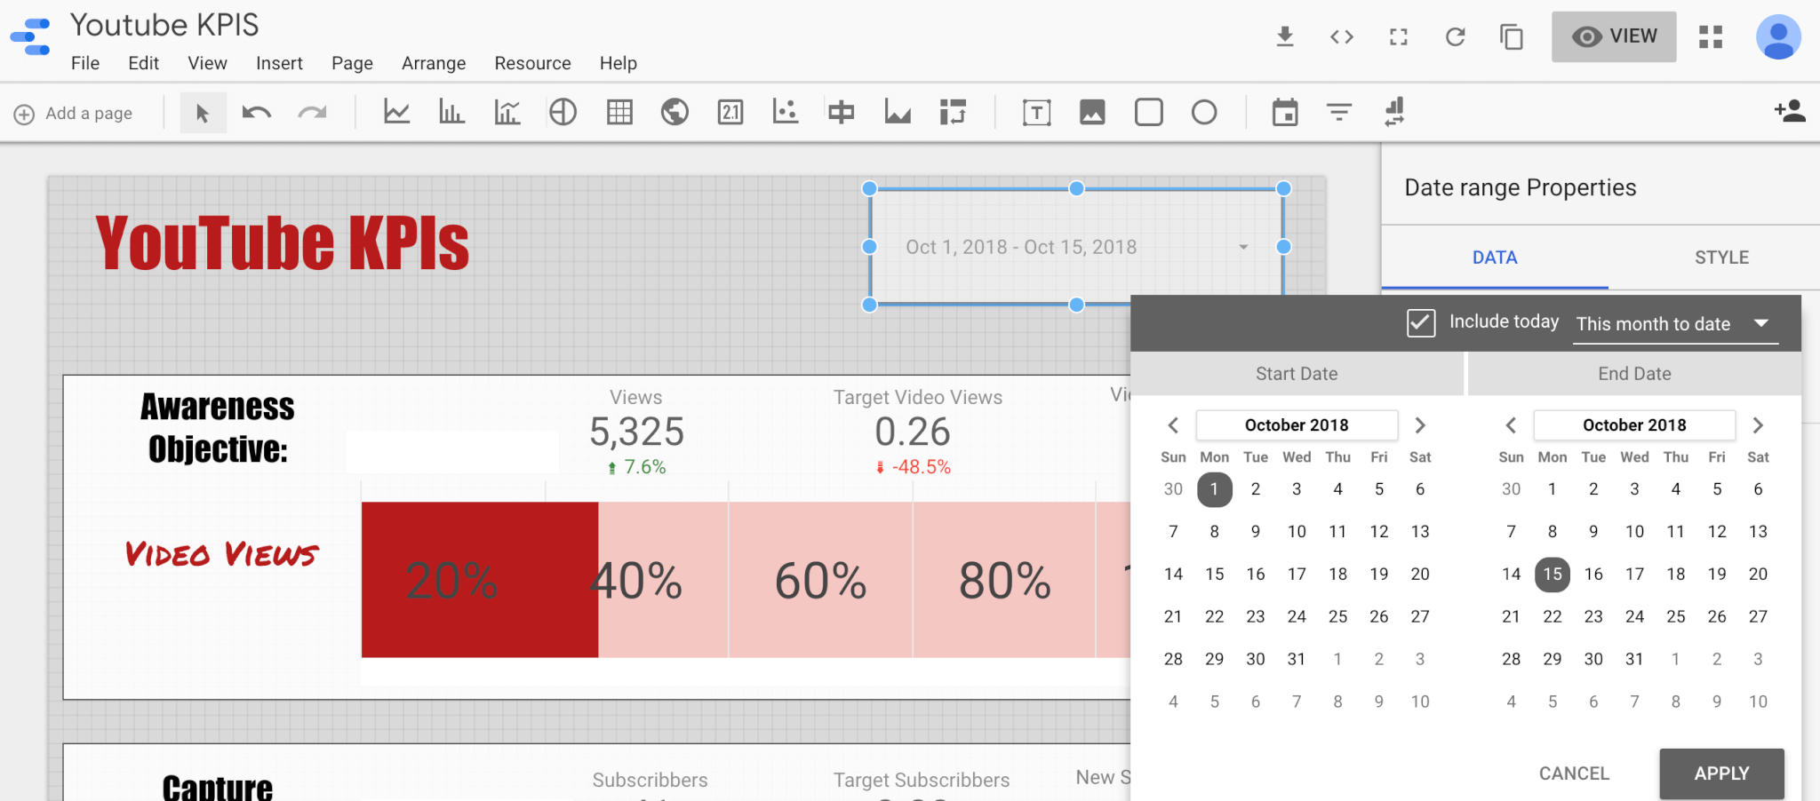Click the CANCEL button
The height and width of the screenshot is (801, 1820).
pos(1574,773)
